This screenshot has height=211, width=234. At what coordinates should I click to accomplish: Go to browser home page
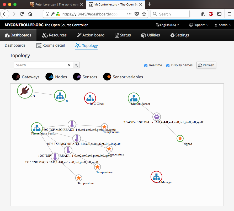click(30, 14)
